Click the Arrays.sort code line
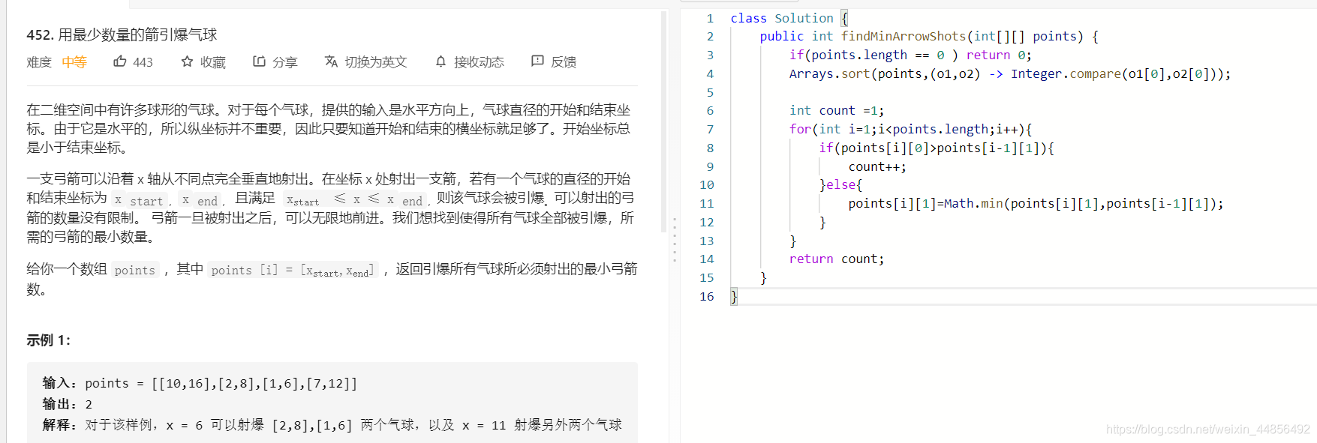Screen dimensions: 1317x443 coord(1009,73)
